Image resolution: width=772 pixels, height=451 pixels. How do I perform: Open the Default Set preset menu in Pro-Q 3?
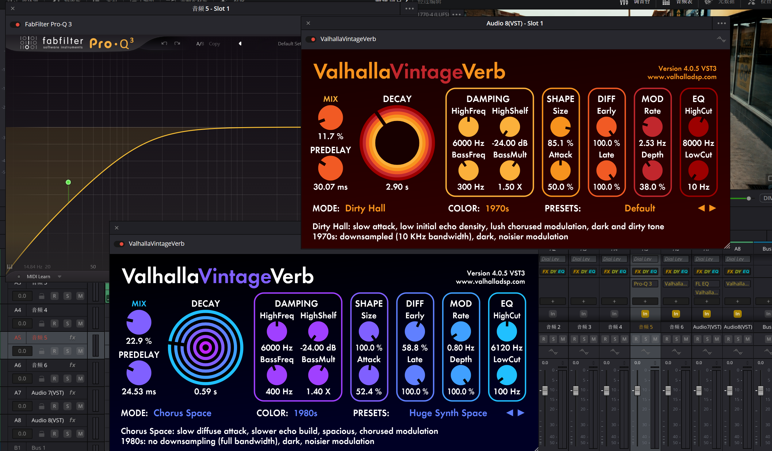point(289,44)
